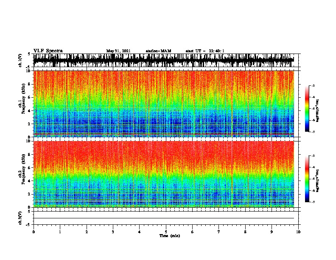Click time axis tick label "1"
The width and height of the screenshot is (336, 260).
pyautogui.click(x=60, y=232)
